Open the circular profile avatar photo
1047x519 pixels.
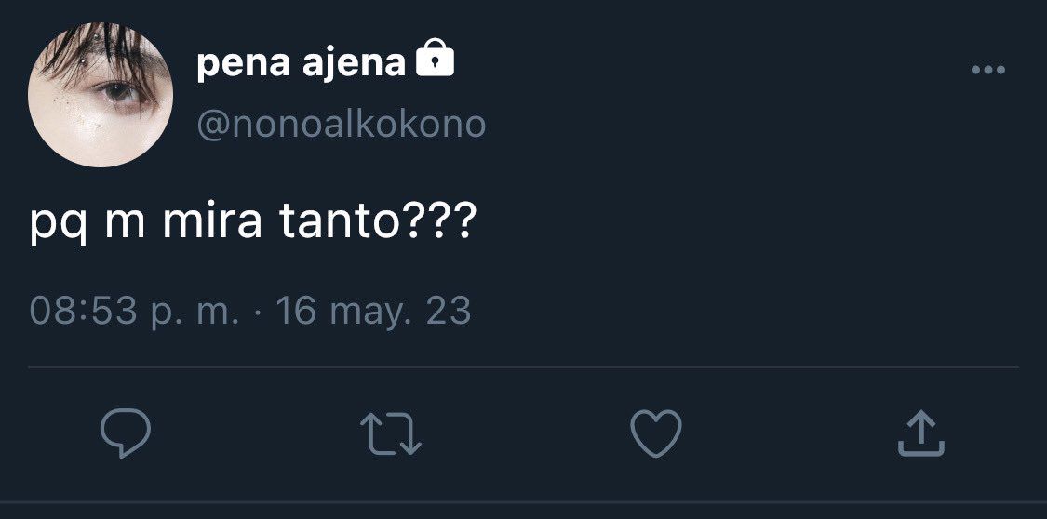tap(101, 95)
